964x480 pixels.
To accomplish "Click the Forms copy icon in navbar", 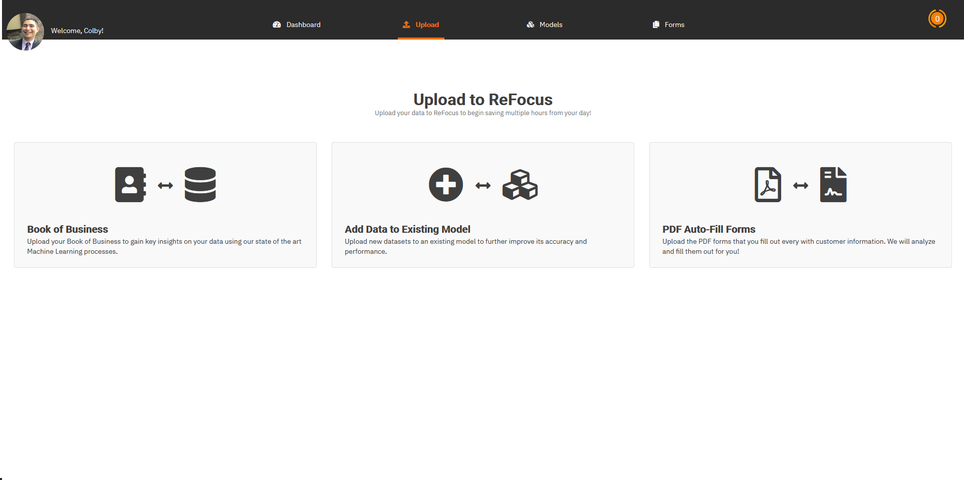I will 656,25.
